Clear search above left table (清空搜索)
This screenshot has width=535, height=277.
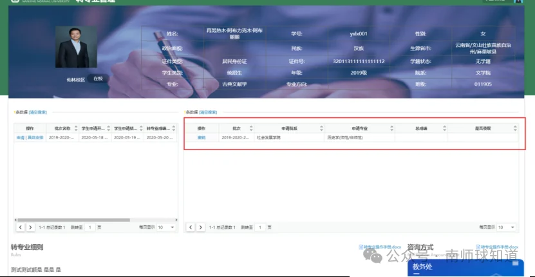coord(38,112)
